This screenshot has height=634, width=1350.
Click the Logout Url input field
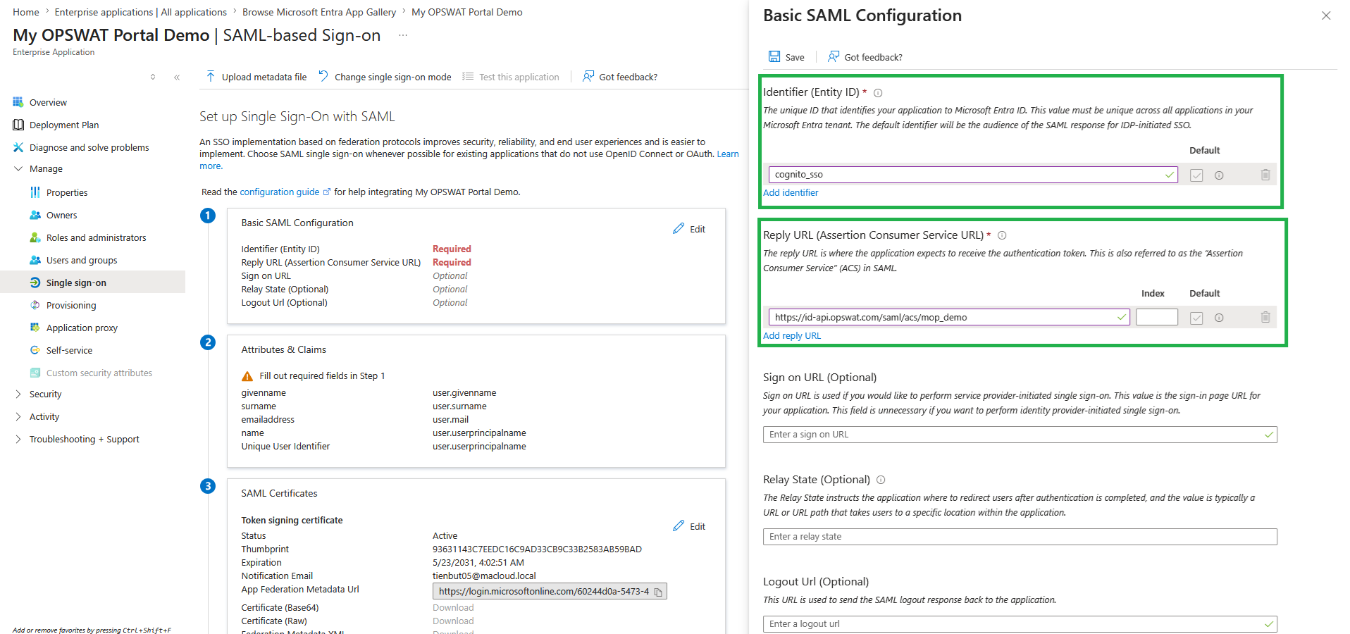click(x=1020, y=624)
